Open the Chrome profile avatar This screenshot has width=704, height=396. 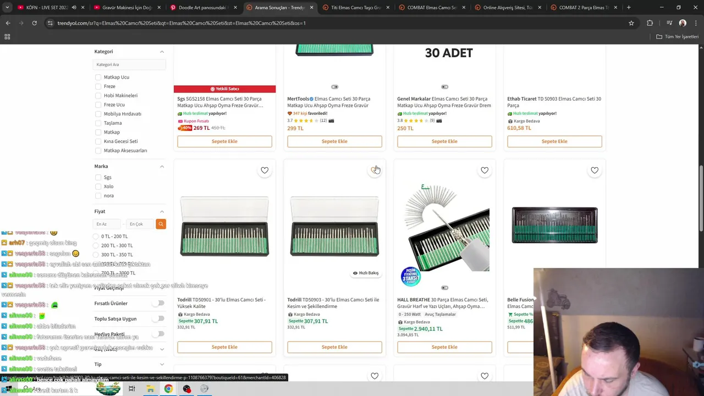[683, 23]
